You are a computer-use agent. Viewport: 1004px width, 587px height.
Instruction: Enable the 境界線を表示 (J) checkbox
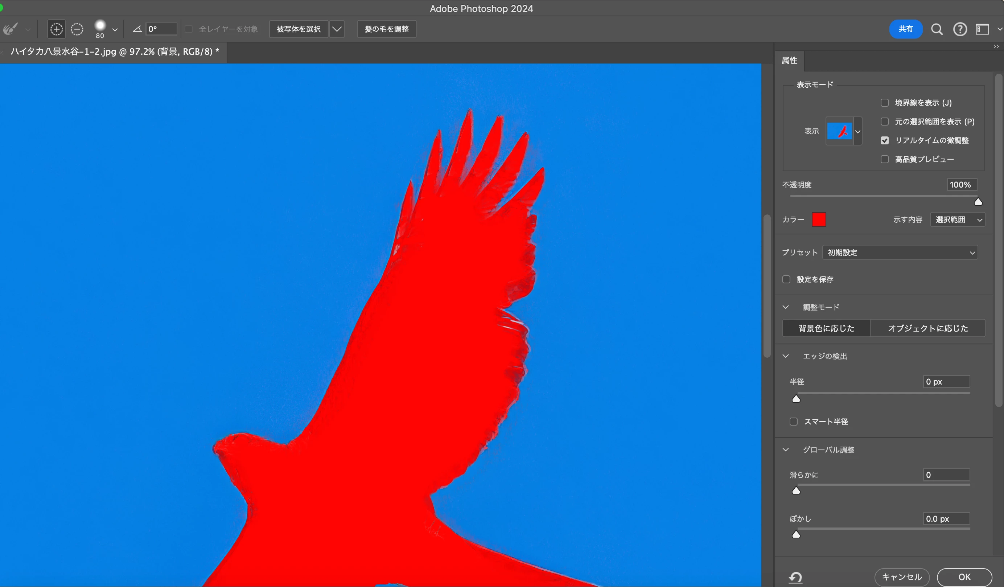click(x=884, y=103)
